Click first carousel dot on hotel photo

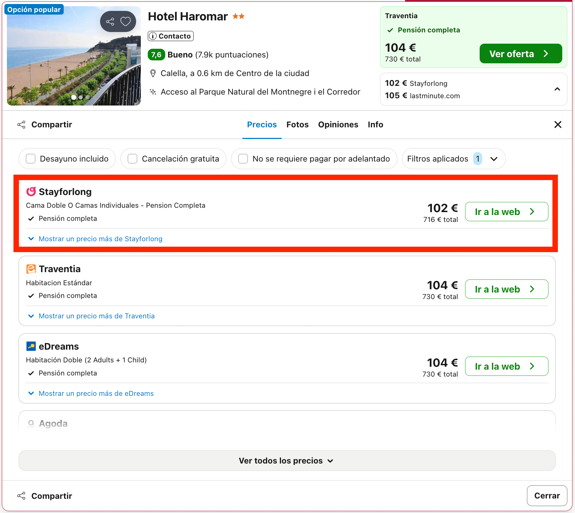(74, 97)
